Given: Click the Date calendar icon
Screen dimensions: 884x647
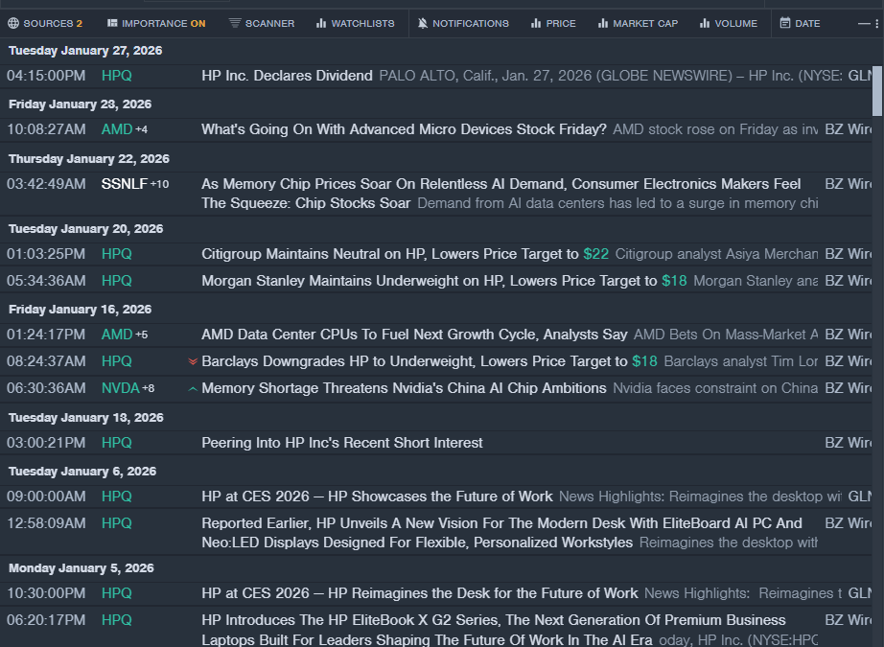Looking at the screenshot, I should (785, 23).
